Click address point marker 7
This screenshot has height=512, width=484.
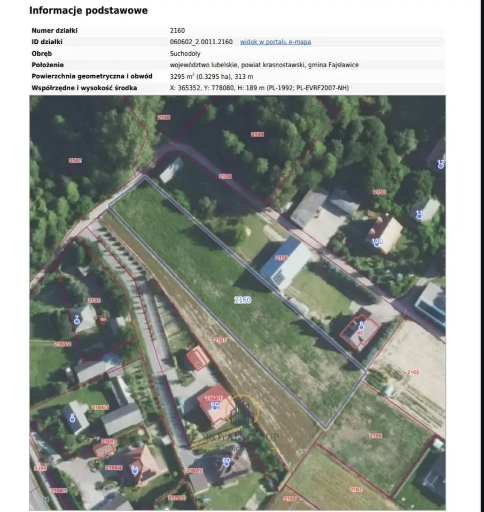click(77, 321)
